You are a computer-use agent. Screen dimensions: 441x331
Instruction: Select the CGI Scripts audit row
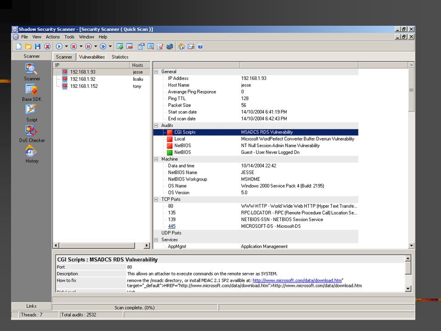tap(256, 132)
